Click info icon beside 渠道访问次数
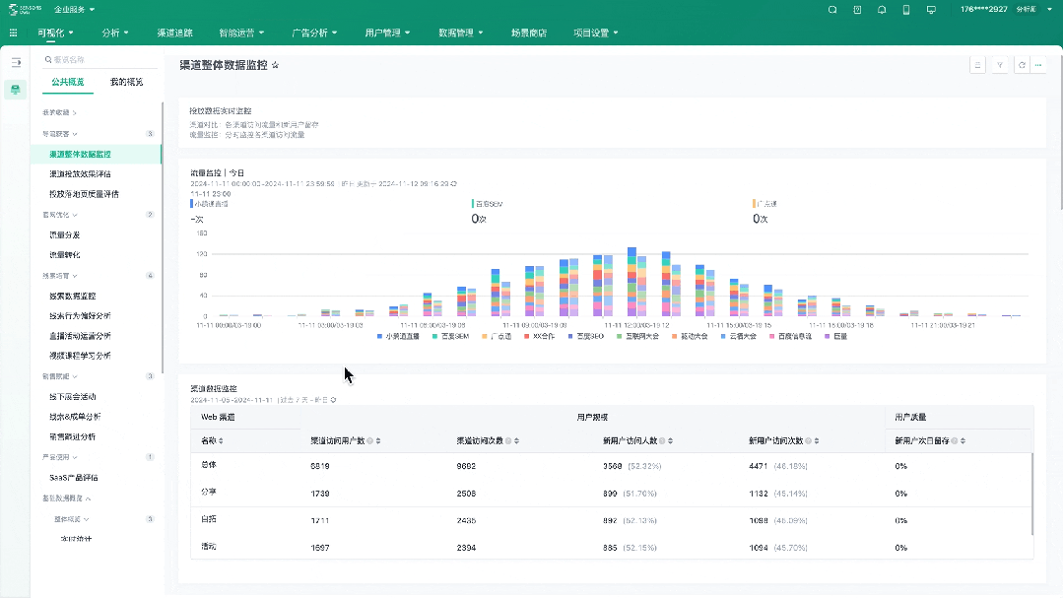This screenshot has height=598, width=1063. coord(508,440)
